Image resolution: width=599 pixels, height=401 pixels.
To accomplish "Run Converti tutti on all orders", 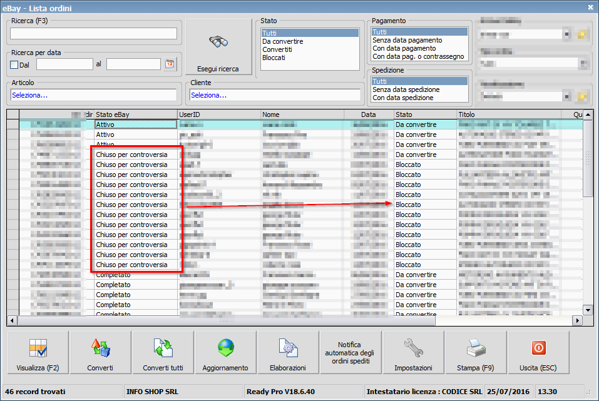I will tap(163, 352).
